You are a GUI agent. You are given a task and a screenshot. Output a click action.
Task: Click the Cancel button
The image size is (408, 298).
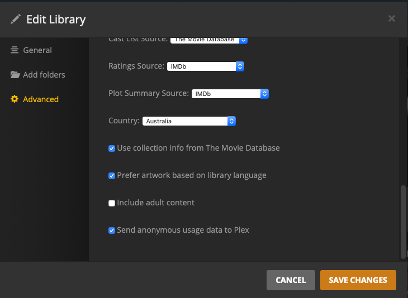coord(291,280)
